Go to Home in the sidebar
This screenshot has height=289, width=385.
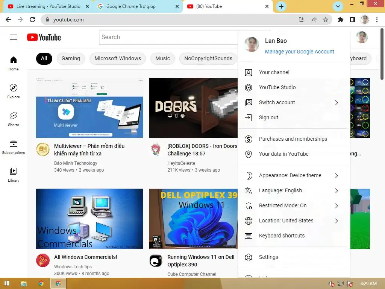14,63
